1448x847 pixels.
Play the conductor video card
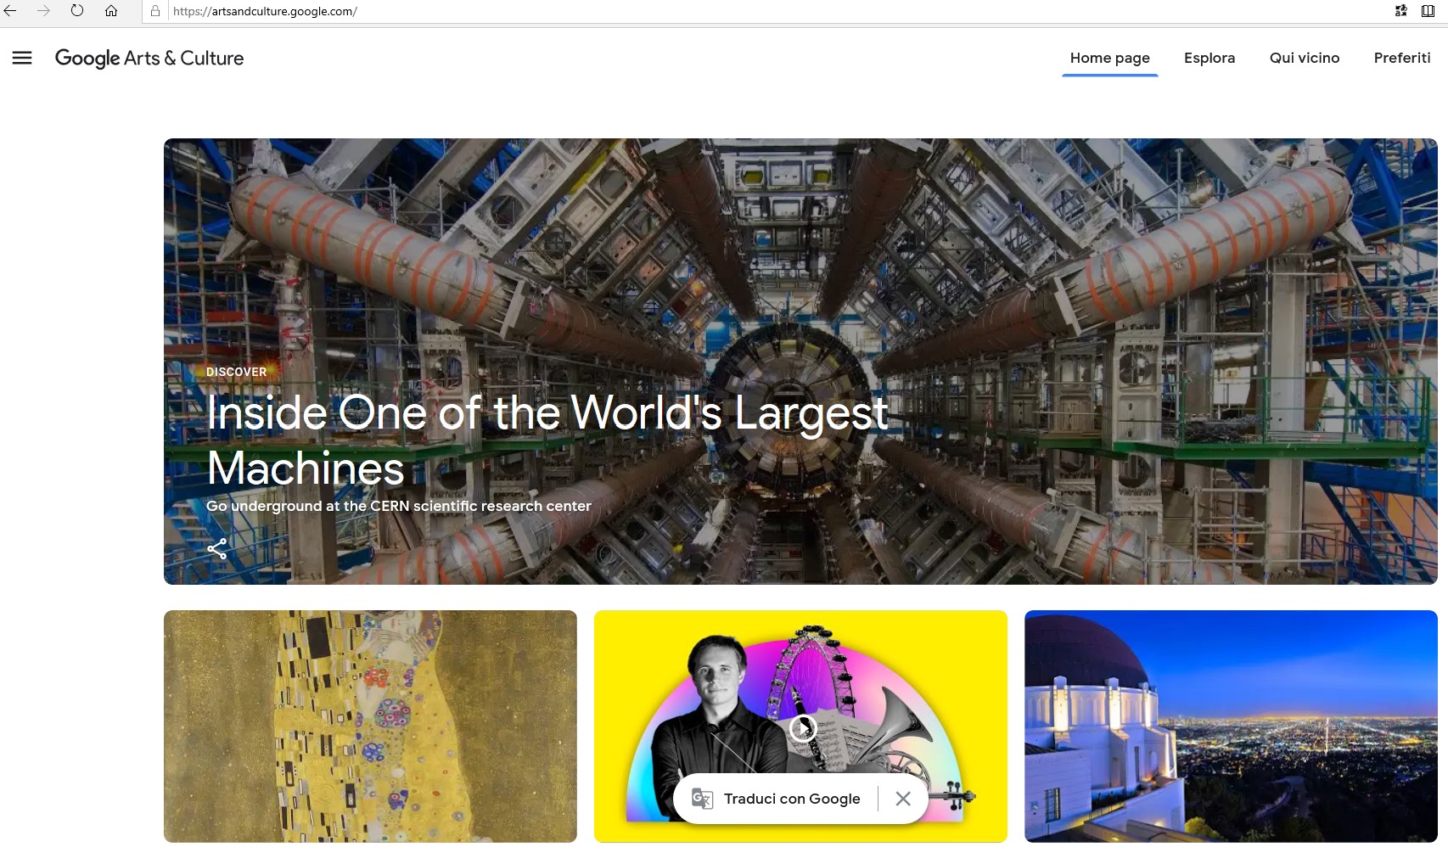coord(802,727)
